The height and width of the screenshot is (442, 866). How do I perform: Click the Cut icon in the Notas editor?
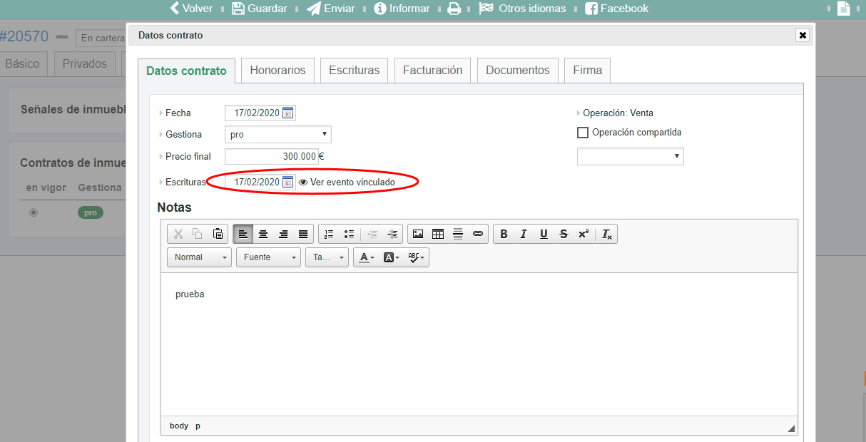tap(178, 234)
